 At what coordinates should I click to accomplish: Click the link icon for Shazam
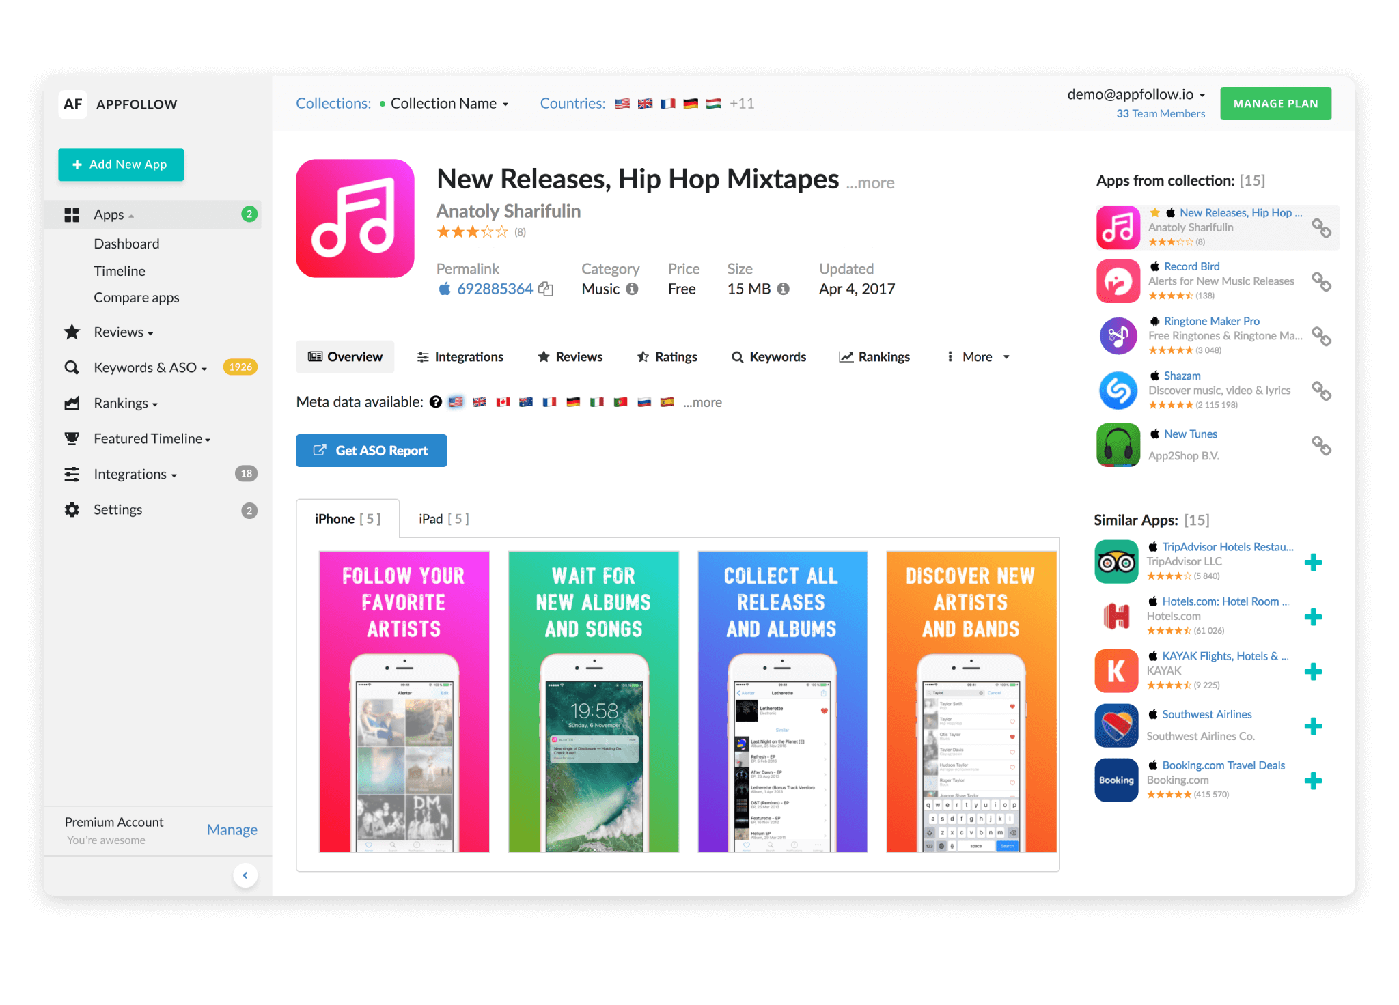1321,391
